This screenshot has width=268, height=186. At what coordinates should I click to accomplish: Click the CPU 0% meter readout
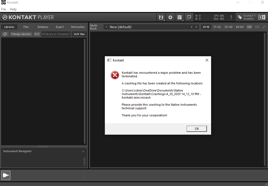click(x=219, y=16)
